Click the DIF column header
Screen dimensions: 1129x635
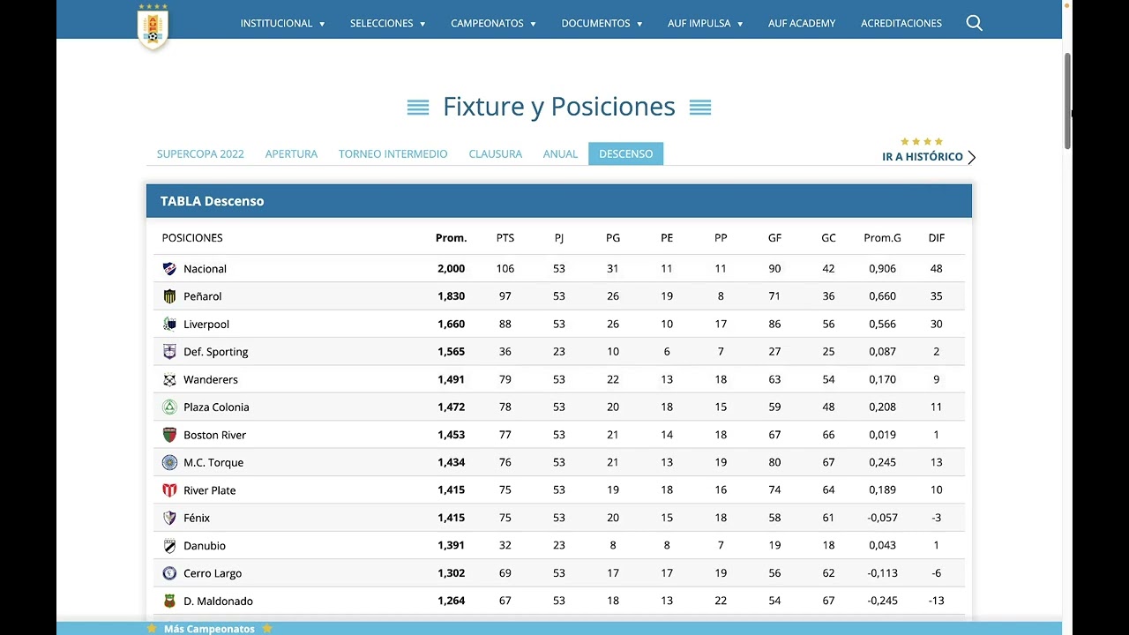pyautogui.click(x=937, y=238)
